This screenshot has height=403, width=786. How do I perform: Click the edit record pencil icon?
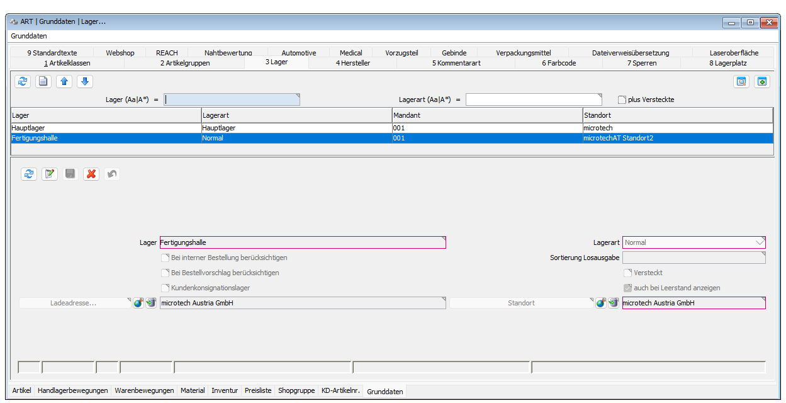tap(50, 174)
